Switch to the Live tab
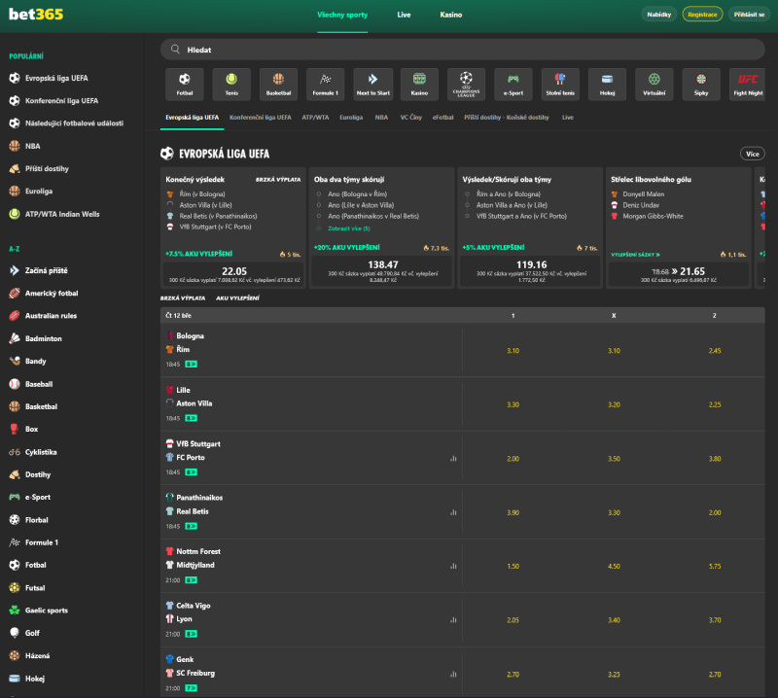Image resolution: width=778 pixels, height=698 pixels. [x=404, y=16]
